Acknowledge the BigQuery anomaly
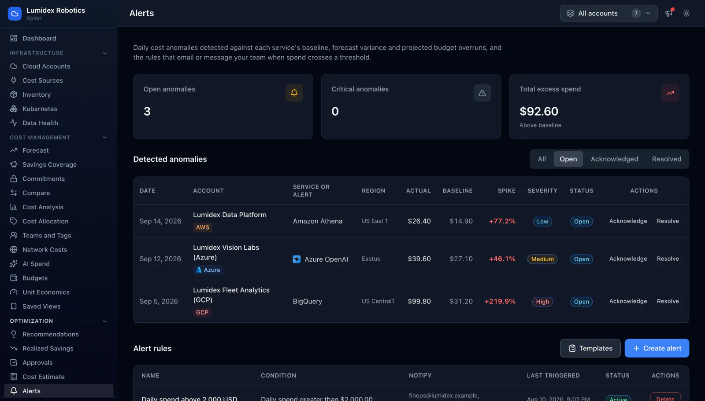The image size is (705, 401). point(628,301)
